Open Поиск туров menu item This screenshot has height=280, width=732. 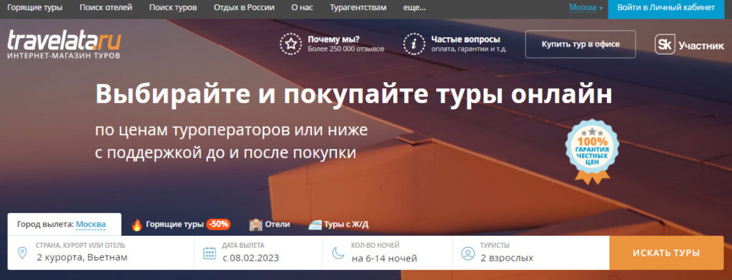(173, 7)
